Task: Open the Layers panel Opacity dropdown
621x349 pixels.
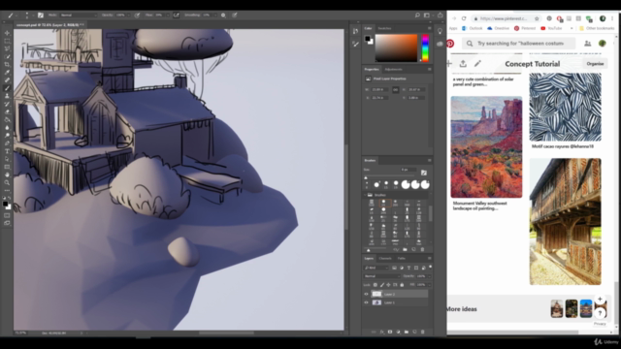Action: coord(429,276)
